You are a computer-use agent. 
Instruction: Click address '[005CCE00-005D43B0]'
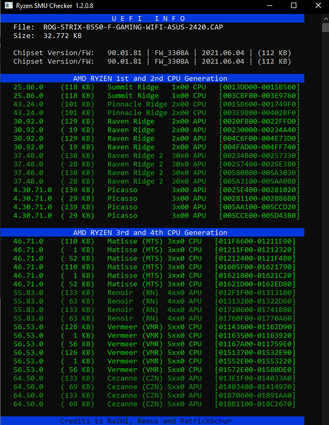(x=259, y=216)
